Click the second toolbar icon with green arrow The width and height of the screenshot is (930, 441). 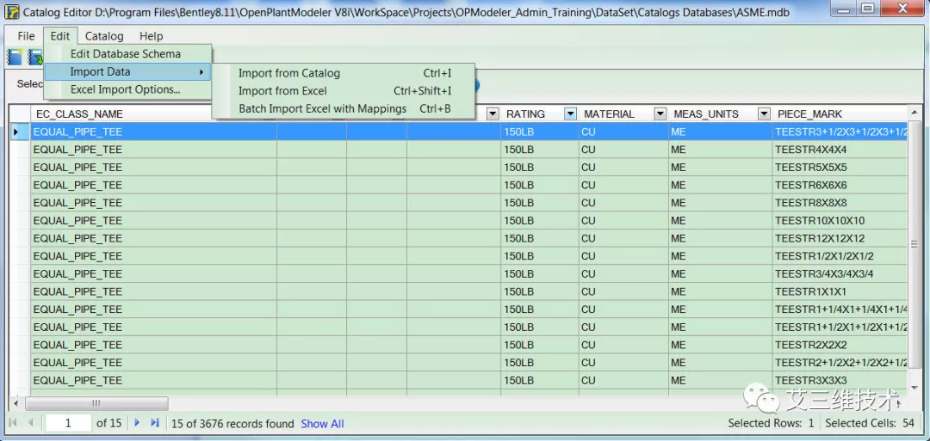pyautogui.click(x=35, y=58)
